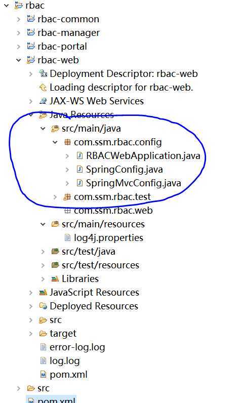
Task: Click the JavaScript Resources icon
Action: pyautogui.click(x=43, y=292)
